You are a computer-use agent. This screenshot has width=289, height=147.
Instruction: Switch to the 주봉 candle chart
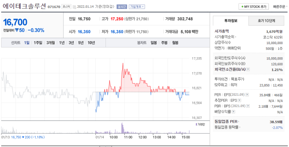[x=165, y=43]
